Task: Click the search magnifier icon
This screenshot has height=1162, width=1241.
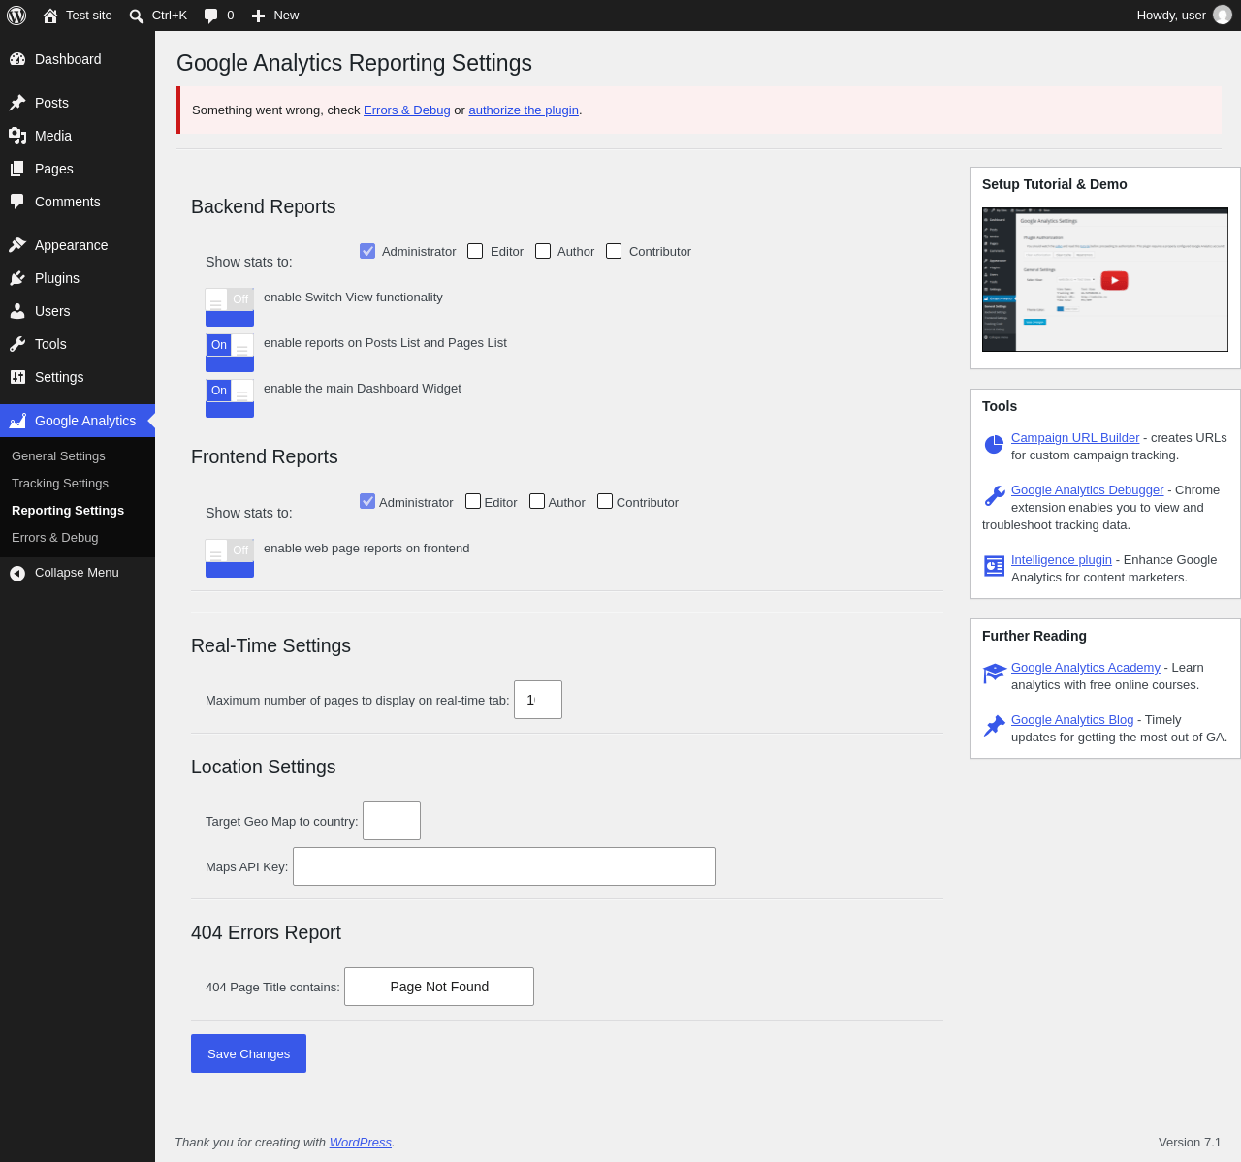Action: coord(137,16)
